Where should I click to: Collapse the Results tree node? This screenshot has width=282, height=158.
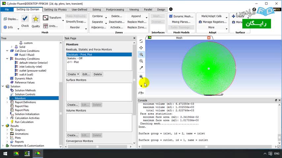coord(3,126)
